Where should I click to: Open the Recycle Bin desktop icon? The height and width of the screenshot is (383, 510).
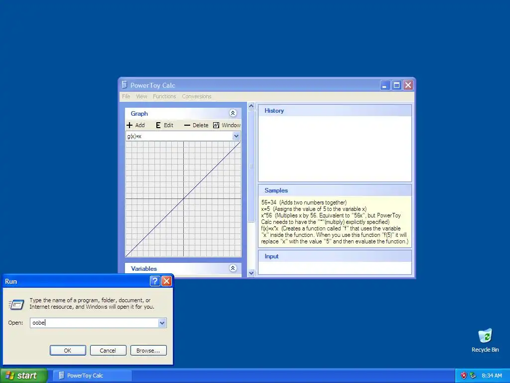click(485, 340)
